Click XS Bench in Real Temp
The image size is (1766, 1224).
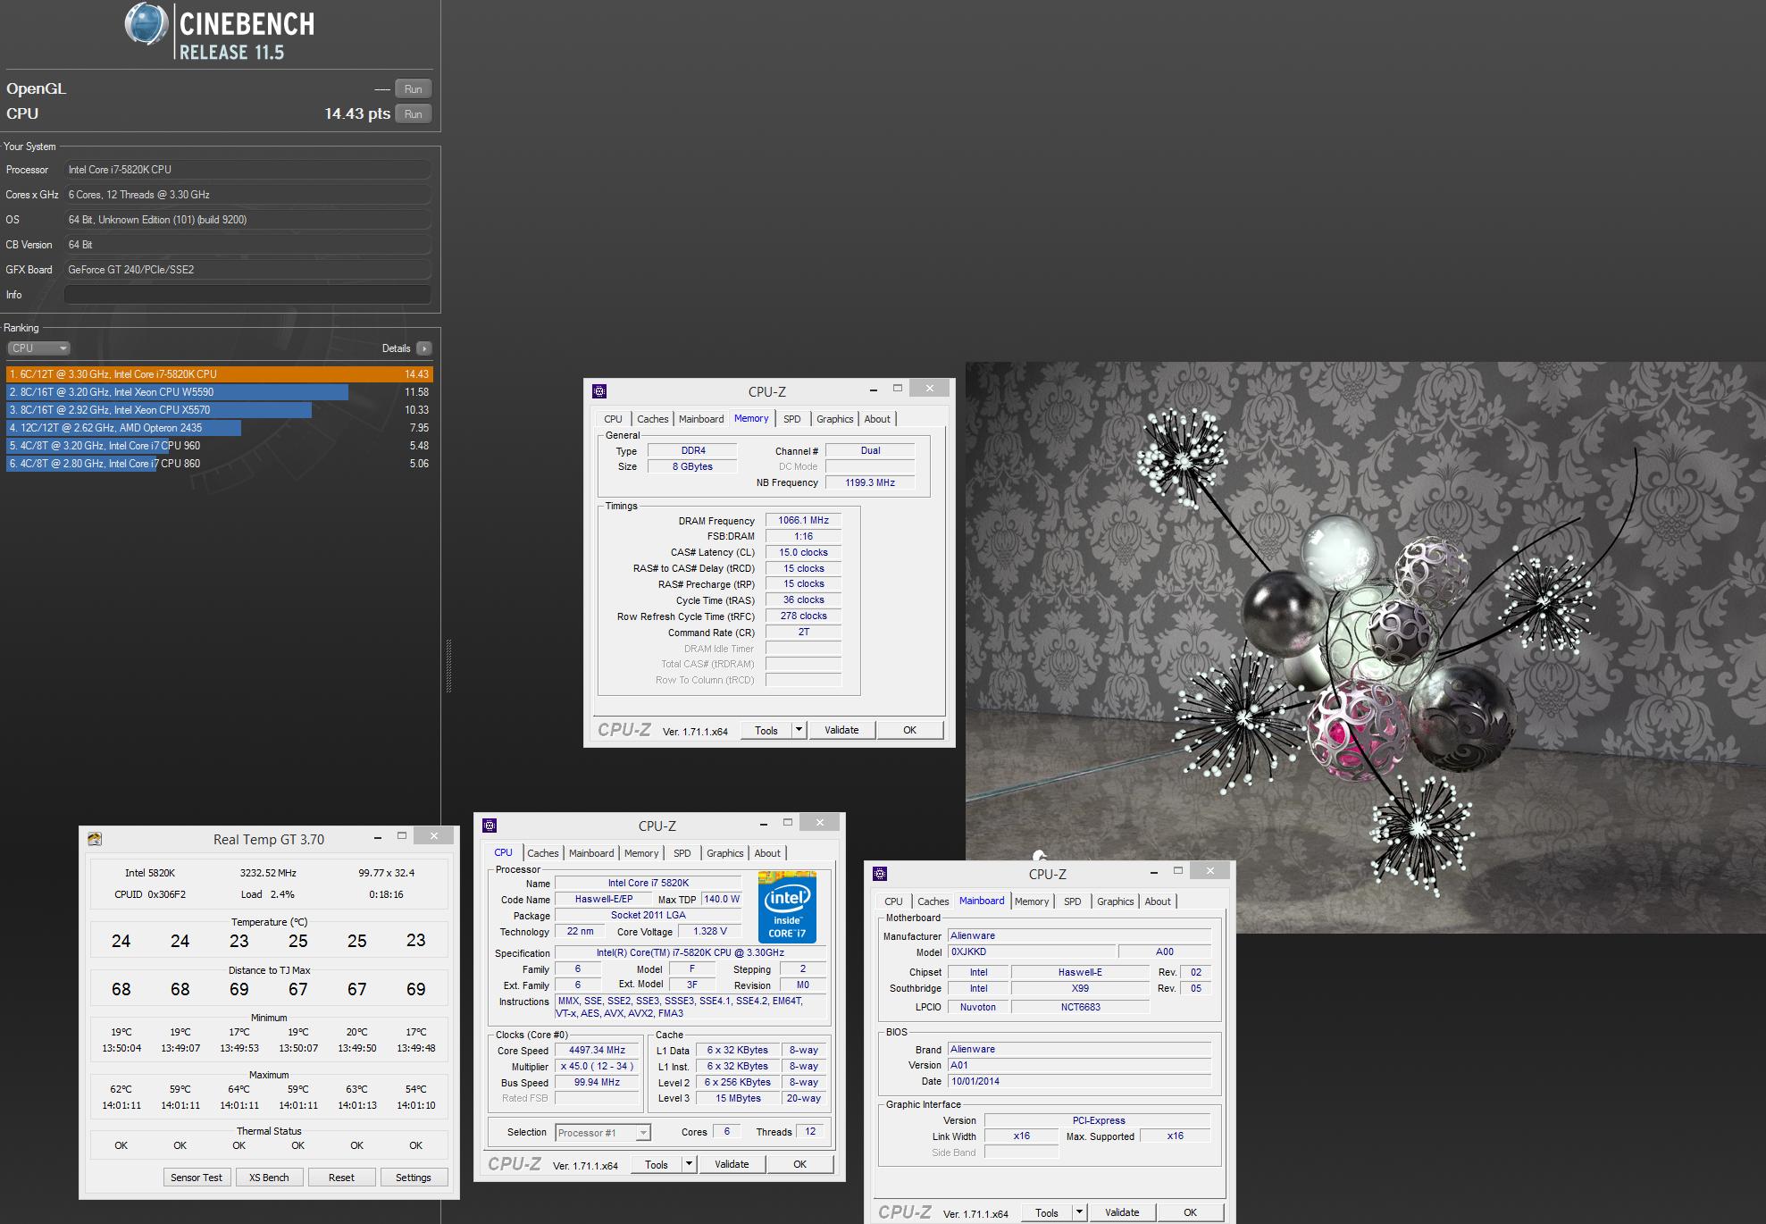[269, 1178]
